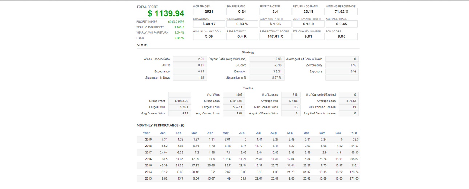Select the Gross Loss value $ -813.08
This screenshot has height=189, width=469.
[x=234, y=101]
